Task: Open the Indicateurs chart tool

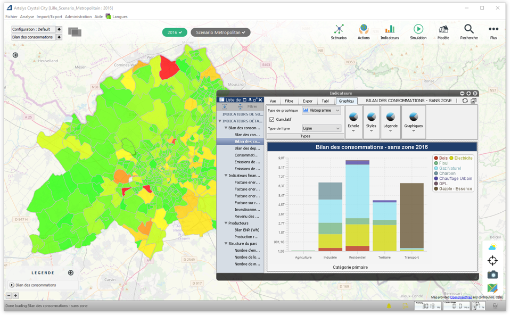Action: point(390,32)
